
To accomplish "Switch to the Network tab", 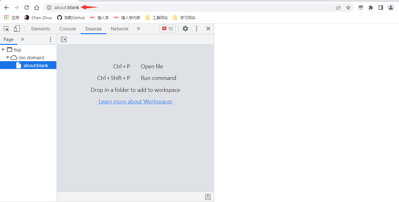I will pos(119,29).
